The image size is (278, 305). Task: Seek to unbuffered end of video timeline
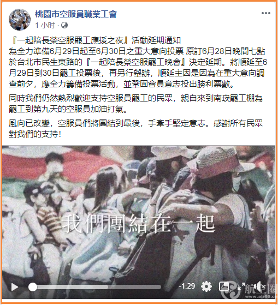click(x=159, y=287)
